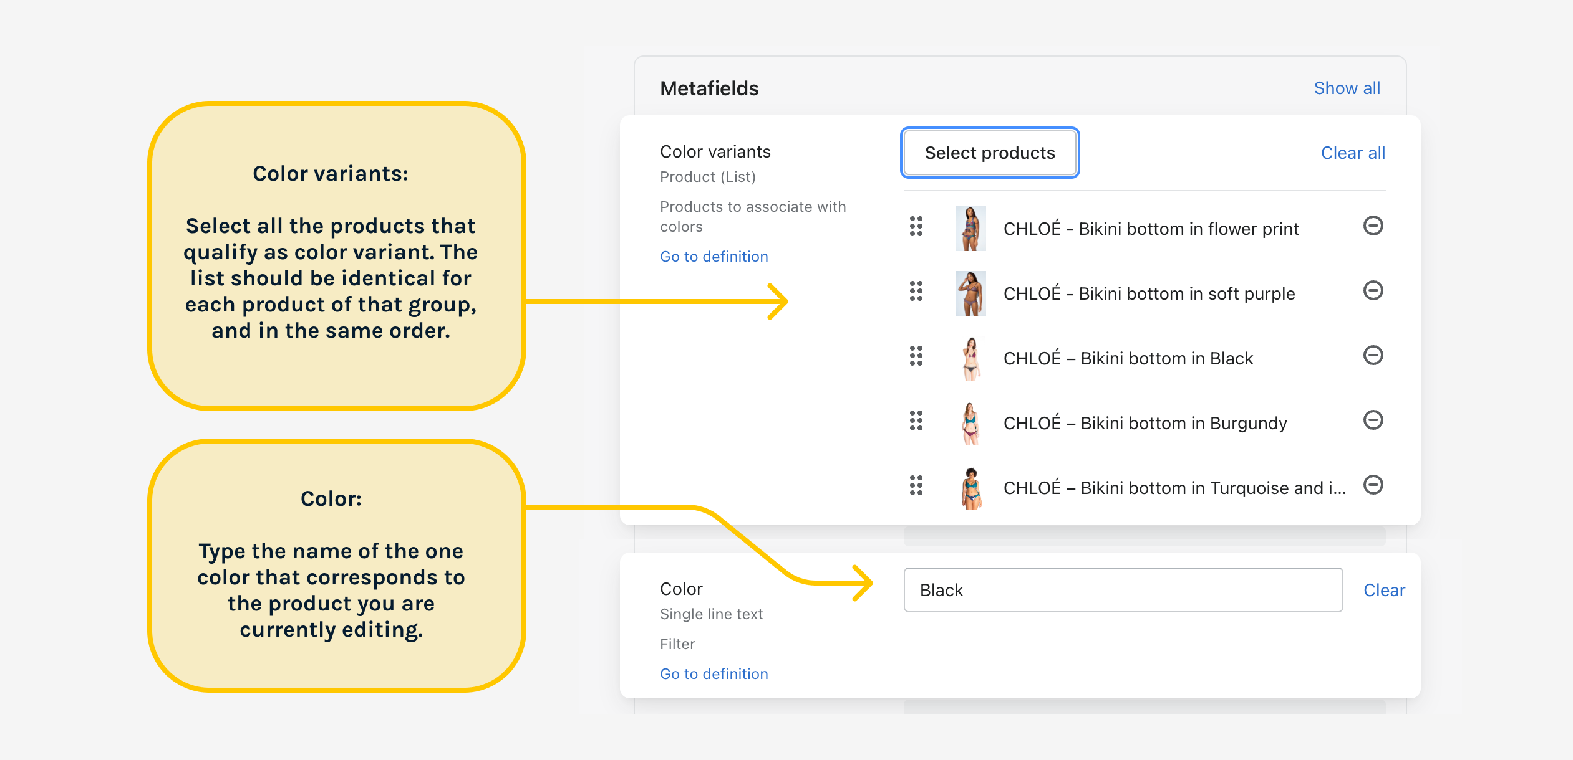The width and height of the screenshot is (1573, 760).
Task: Open Burgundy bikini bottom thumbnail
Action: 970,423
